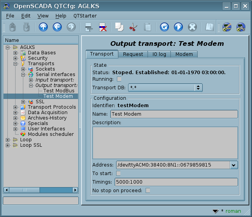Open the Transport DB combo box
This screenshot has height=217, width=252.
pyautogui.click(x=165, y=88)
